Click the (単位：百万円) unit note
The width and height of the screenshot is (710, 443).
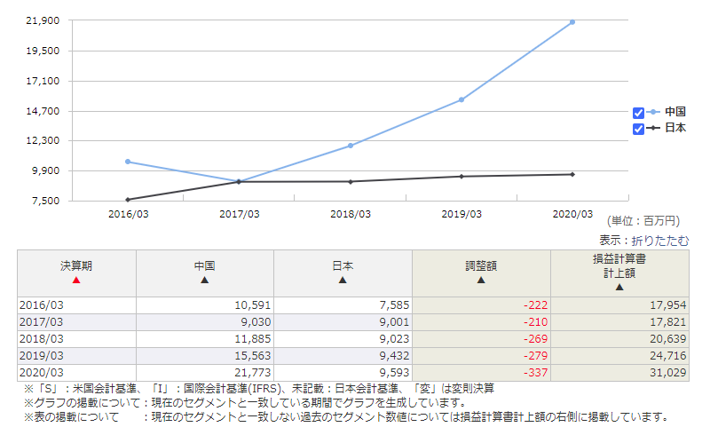(x=643, y=221)
